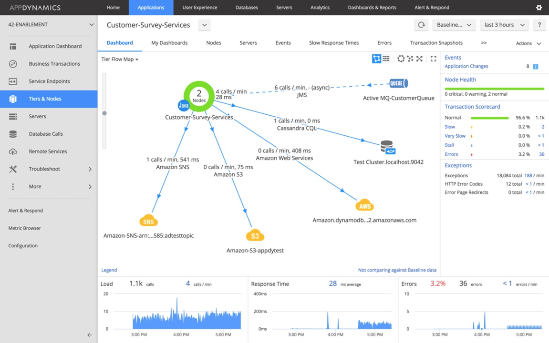Click the 2 Nodes tier circle
549x343 pixels.
(199, 96)
